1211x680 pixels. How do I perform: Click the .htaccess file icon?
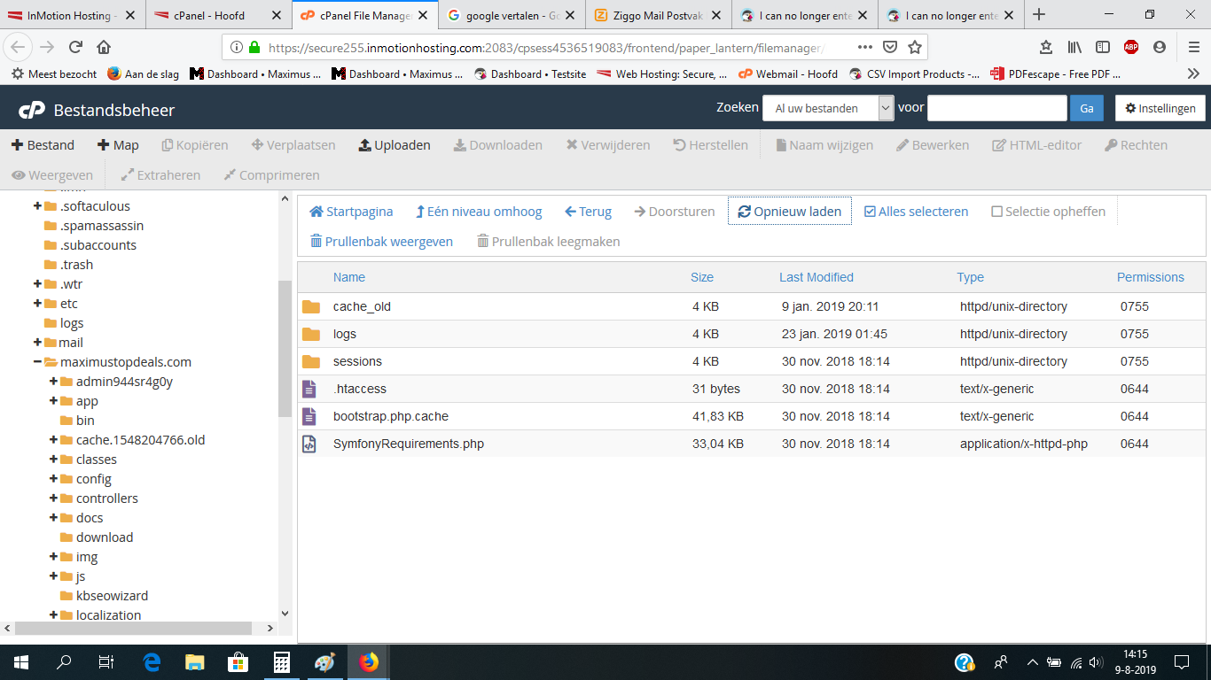click(x=309, y=389)
